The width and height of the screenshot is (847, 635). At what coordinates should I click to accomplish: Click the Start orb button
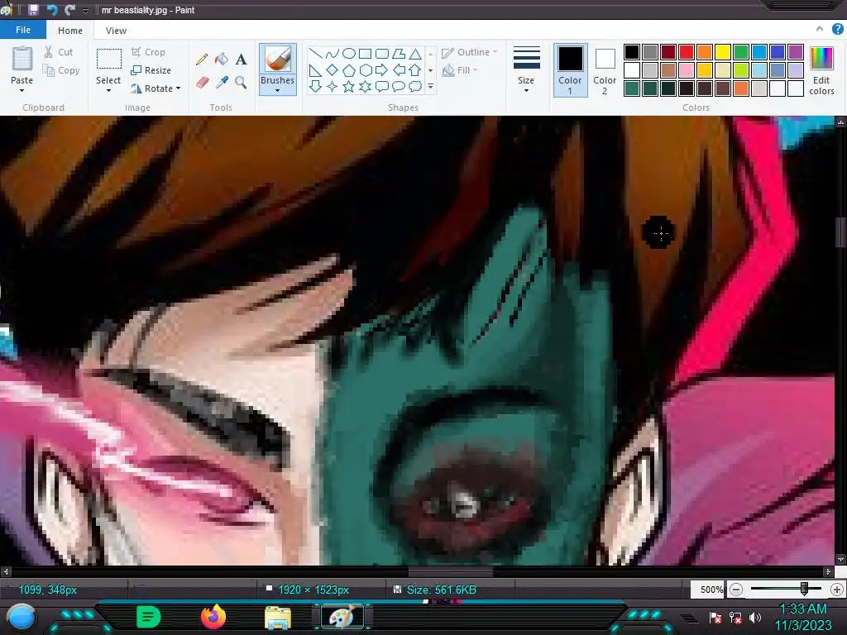pyautogui.click(x=22, y=618)
